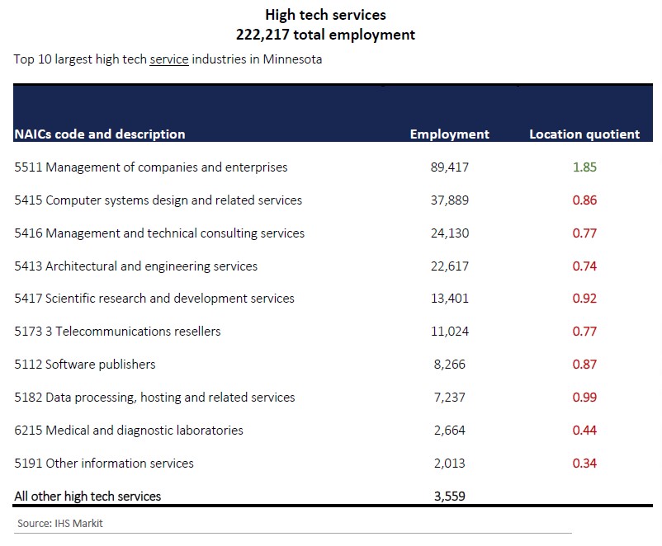Select '6215 Medical and diagnostic laboratories' label
Image resolution: width=662 pixels, height=546 pixels.
point(129,431)
